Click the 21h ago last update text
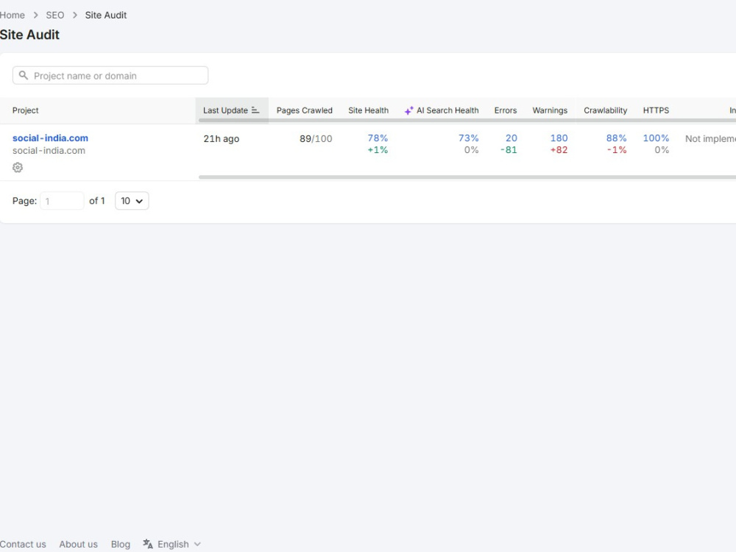This screenshot has height=552, width=736. [x=221, y=138]
